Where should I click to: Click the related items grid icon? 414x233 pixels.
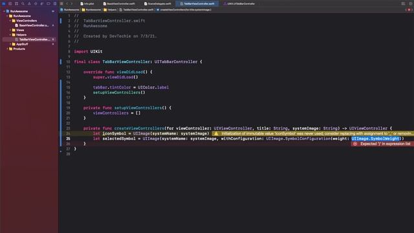coord(61,4)
